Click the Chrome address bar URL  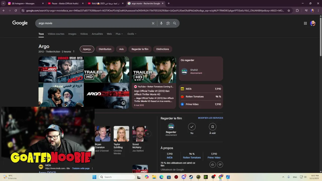pyautogui.click(x=155, y=11)
